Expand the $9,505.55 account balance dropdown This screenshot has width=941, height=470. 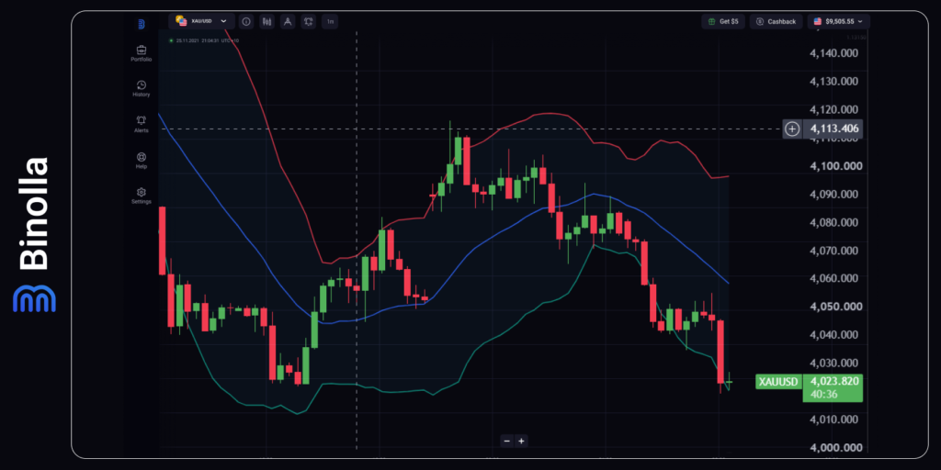point(838,22)
